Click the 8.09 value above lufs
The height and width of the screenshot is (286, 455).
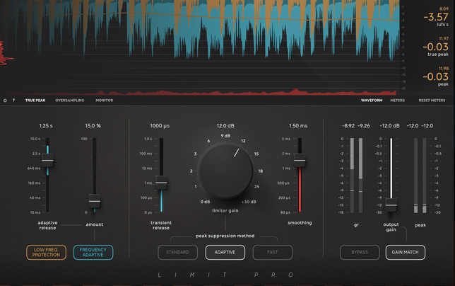tap(444, 9)
